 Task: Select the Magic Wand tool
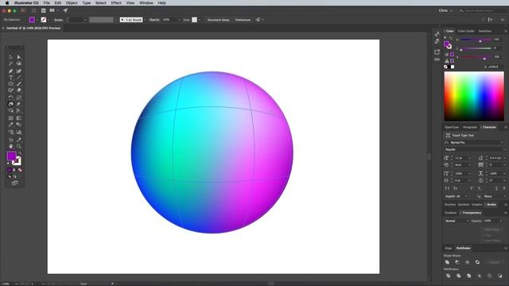coord(10,64)
